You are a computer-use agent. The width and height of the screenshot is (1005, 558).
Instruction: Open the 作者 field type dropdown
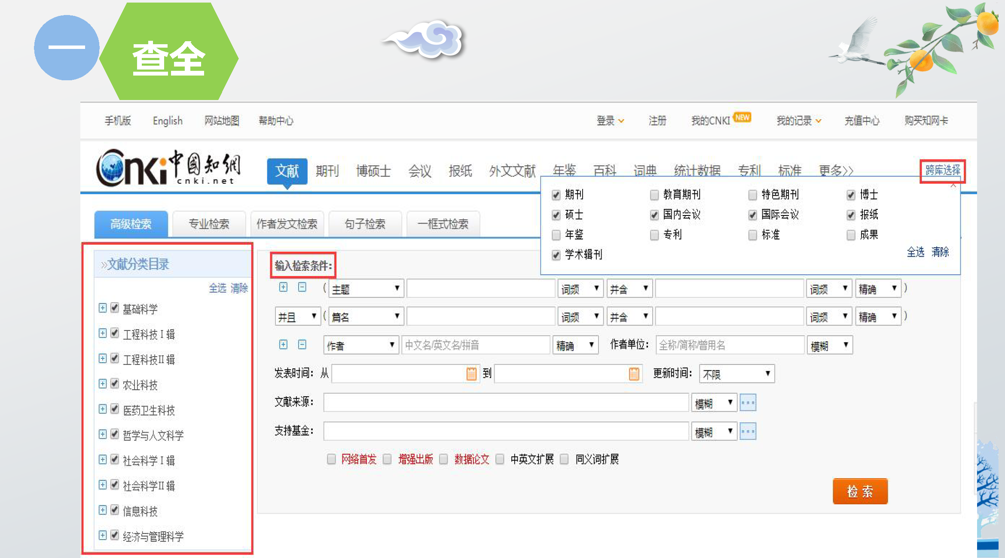pos(361,345)
